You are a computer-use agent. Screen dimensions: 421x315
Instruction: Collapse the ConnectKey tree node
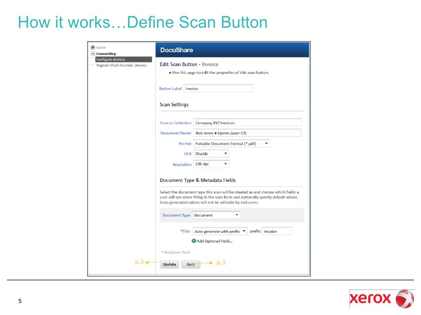tap(93, 54)
